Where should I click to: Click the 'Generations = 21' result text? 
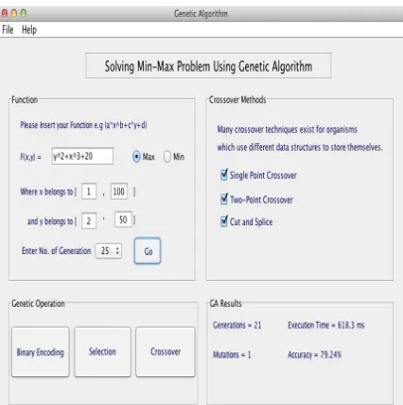pyautogui.click(x=237, y=326)
